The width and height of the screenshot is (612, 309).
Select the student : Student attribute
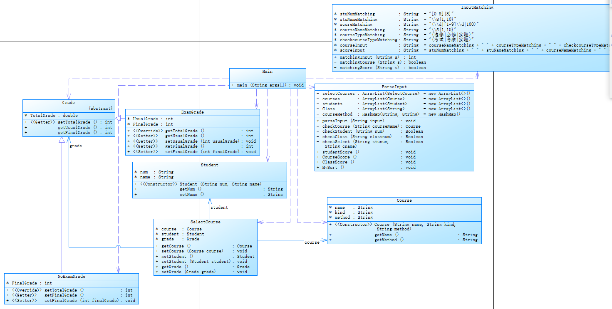(180, 234)
